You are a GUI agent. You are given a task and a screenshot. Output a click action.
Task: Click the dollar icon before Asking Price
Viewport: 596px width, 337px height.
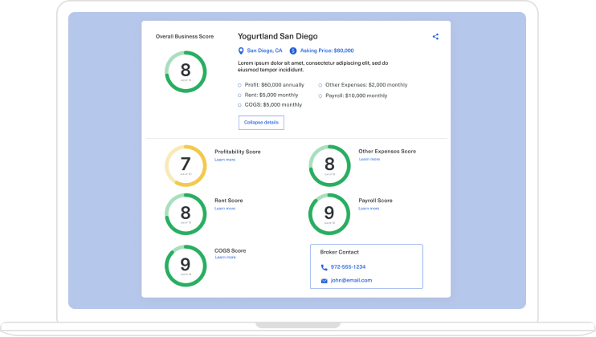[293, 51]
